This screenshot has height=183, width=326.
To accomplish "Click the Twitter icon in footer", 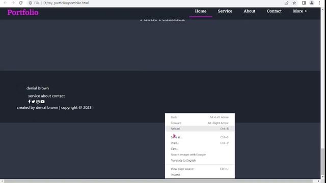I will click(33, 102).
